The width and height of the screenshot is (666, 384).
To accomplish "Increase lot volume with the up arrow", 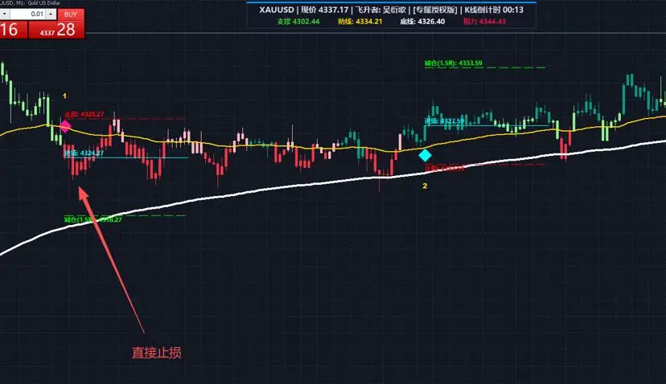I will point(51,14).
